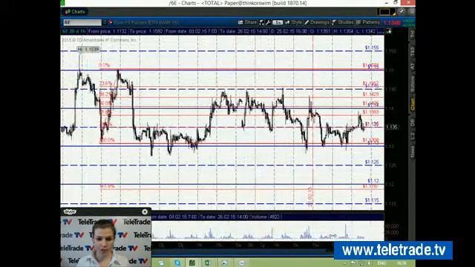Click the Volume 4922 readout
Screen dimensions: 475x267
coord(266,217)
